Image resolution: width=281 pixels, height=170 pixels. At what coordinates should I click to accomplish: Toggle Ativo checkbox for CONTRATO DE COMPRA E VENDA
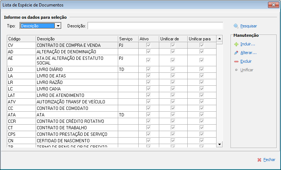pyautogui.click(x=148, y=45)
